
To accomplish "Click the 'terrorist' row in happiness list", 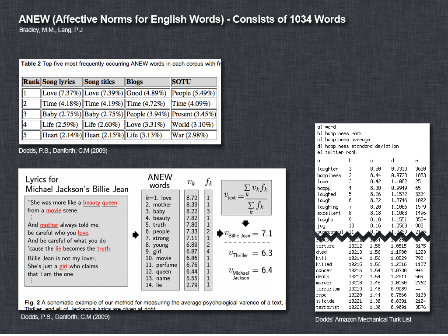I will coord(328,307).
